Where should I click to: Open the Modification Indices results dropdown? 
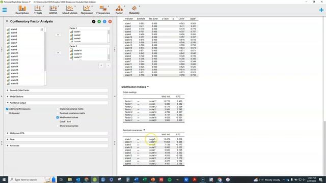pos(148,87)
